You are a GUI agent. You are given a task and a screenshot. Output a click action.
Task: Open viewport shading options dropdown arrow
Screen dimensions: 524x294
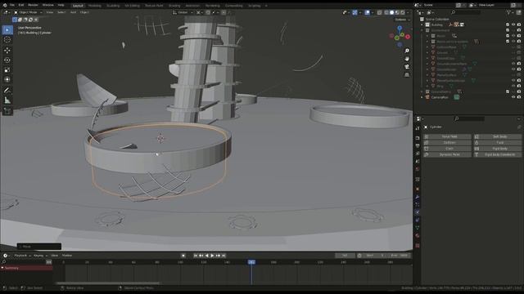tap(408, 12)
